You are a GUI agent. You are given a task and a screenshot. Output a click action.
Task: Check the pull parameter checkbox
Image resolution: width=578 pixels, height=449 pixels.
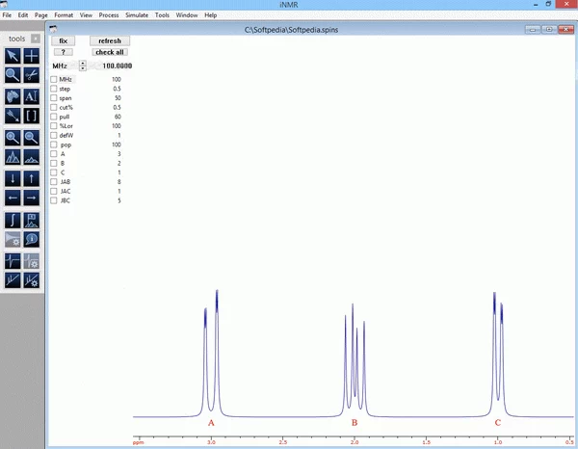(x=54, y=117)
